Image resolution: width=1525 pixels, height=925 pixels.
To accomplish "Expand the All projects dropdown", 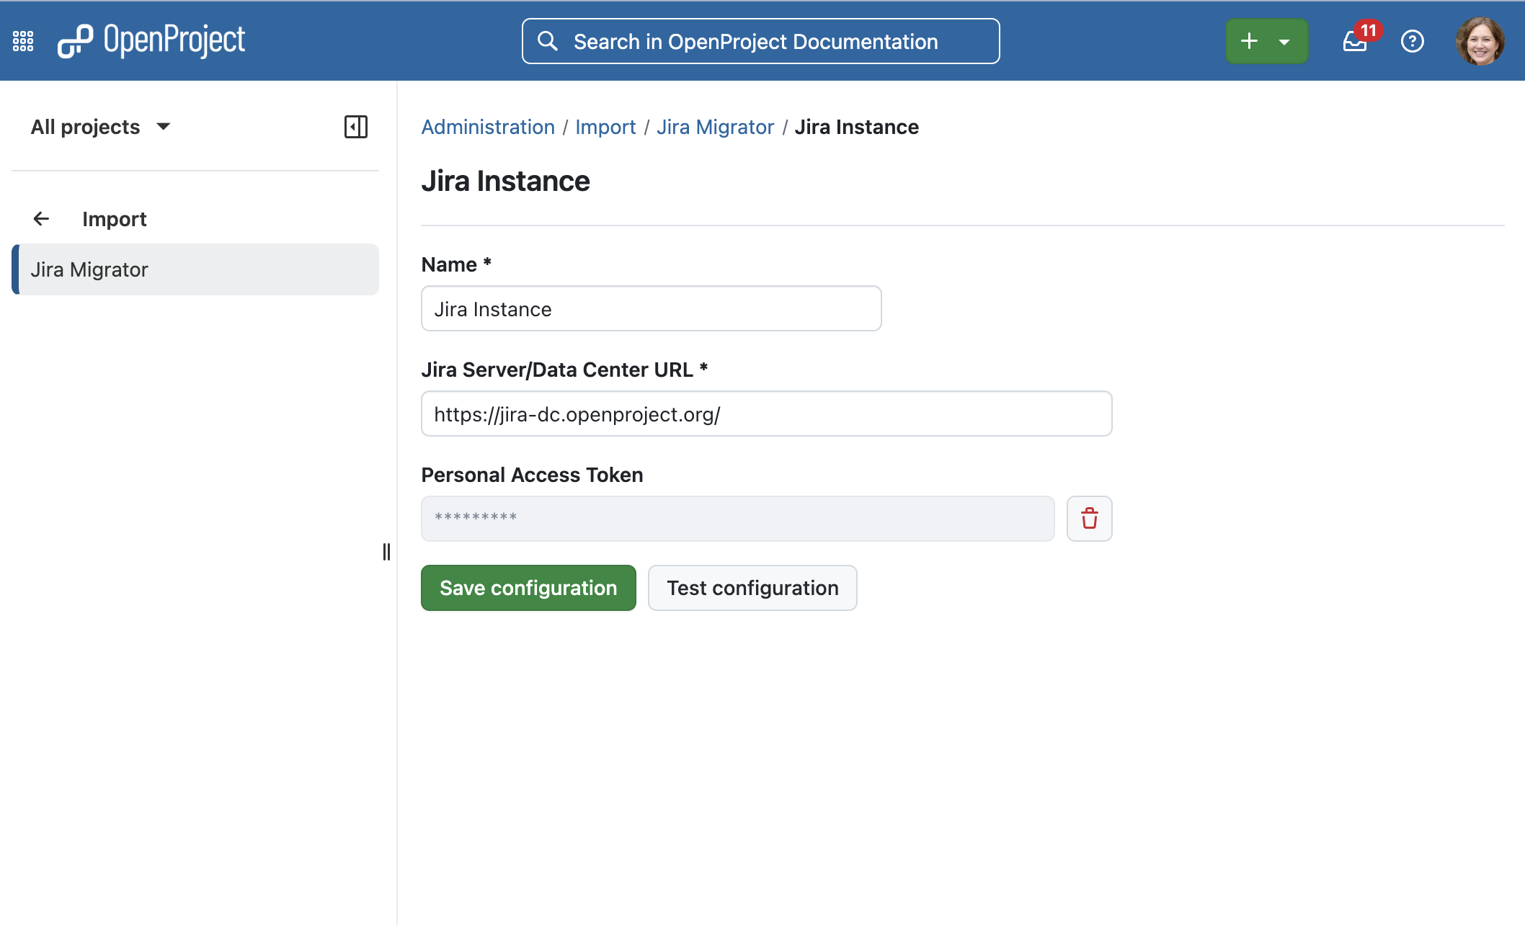I will point(100,127).
